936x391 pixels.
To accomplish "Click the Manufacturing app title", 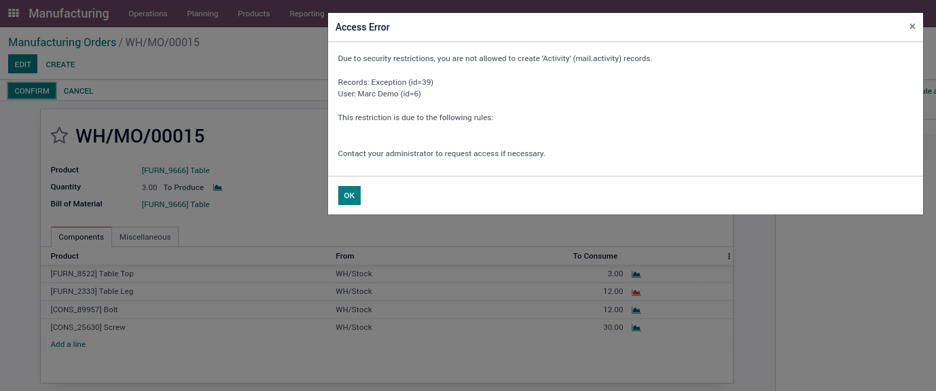I will tap(69, 14).
